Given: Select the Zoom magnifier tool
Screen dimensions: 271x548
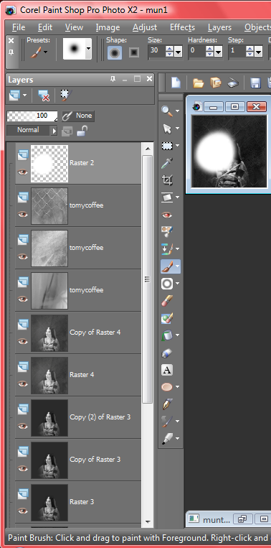Looking at the screenshot, I should (167, 111).
